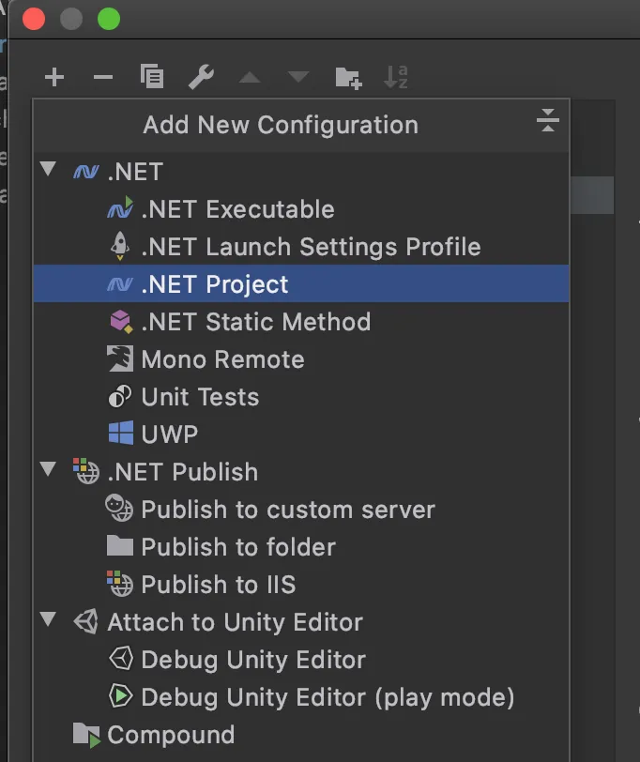Image resolution: width=640 pixels, height=762 pixels.
Task: Click the Attach to Unity Editor label
Action: click(236, 622)
